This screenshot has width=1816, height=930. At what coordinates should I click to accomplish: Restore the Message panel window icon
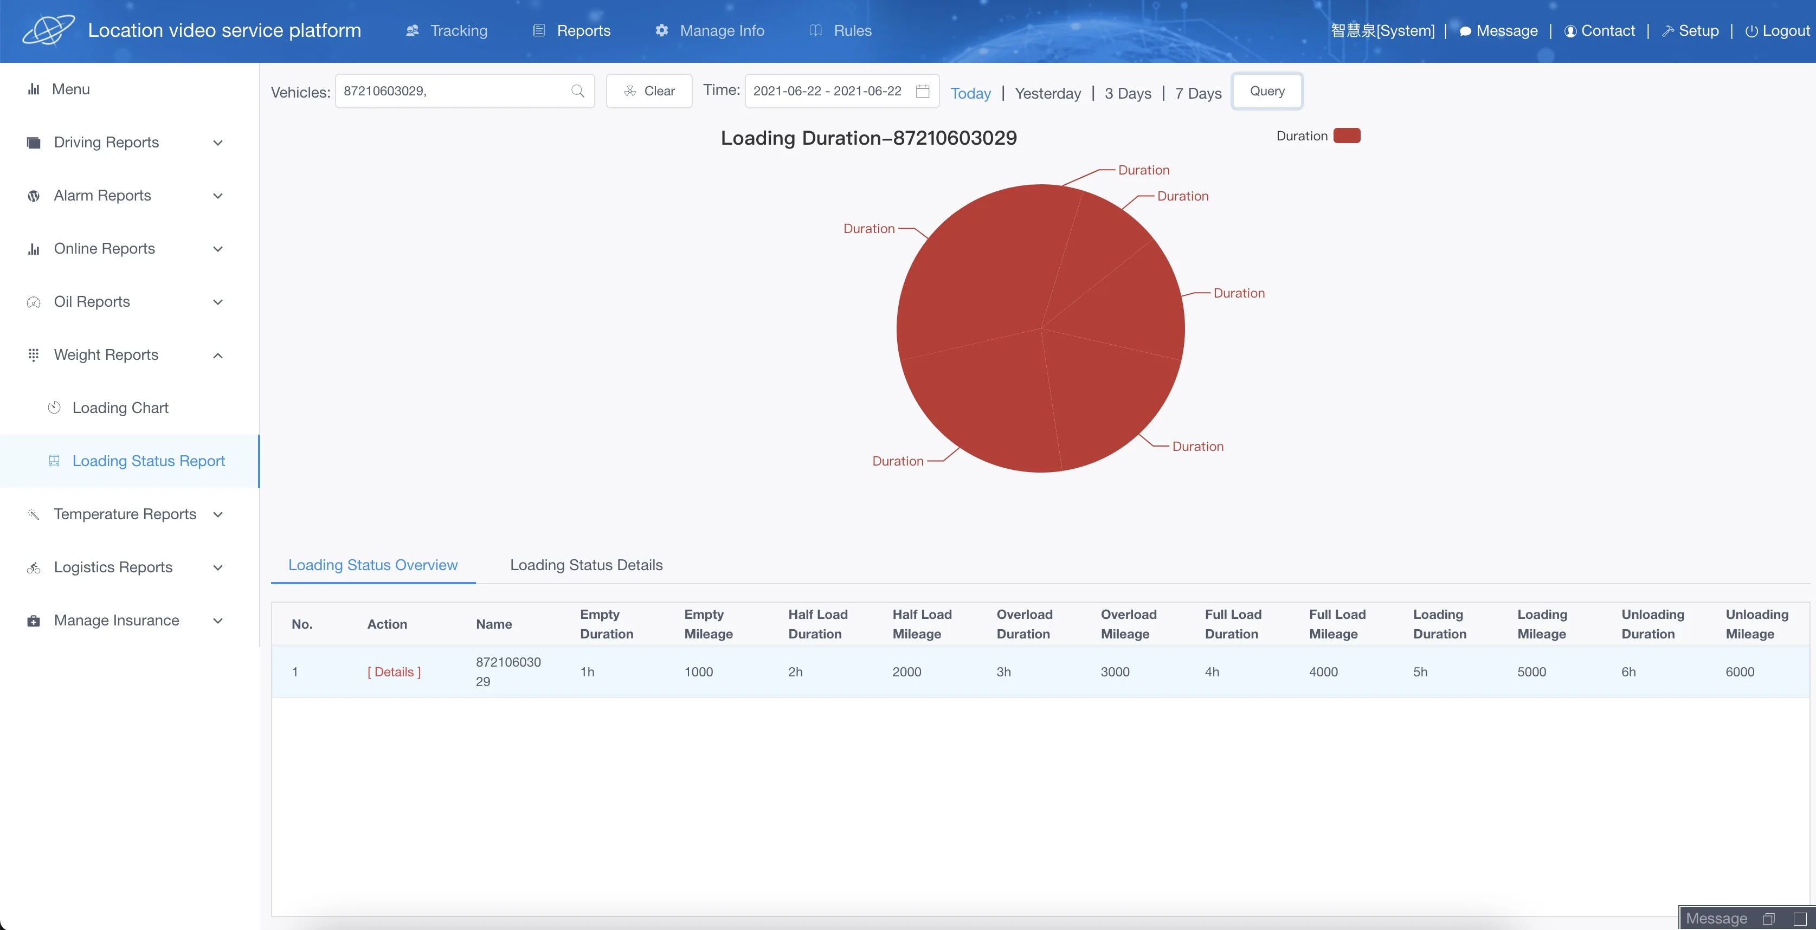coord(1768,919)
